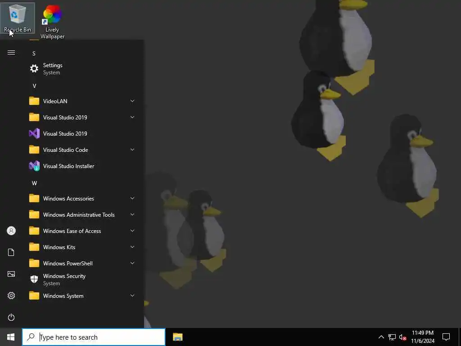
Task: Jump to letter V section header
Action: click(34, 86)
